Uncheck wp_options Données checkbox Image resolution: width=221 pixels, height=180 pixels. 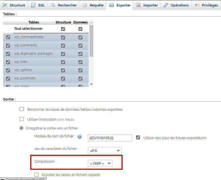[x=80, y=70]
